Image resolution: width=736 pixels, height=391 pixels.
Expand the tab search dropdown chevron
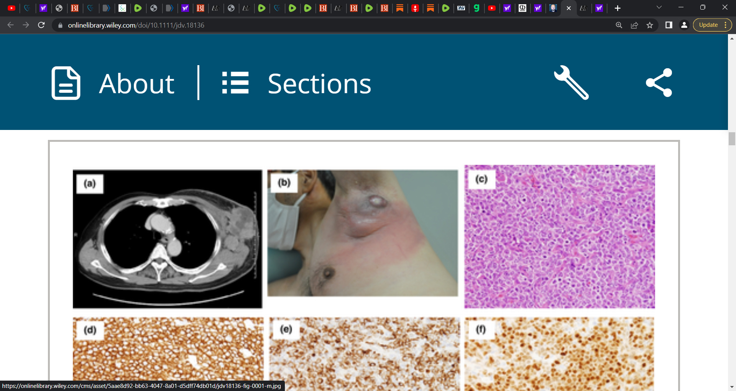tap(659, 7)
